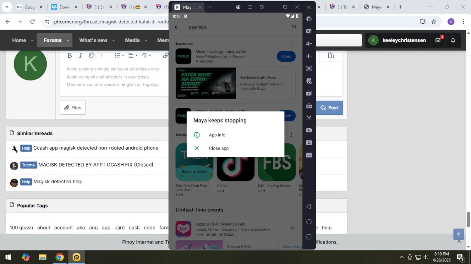Open Chrome tab search dropdown
This screenshot has width=471, height=264.
point(7,7)
